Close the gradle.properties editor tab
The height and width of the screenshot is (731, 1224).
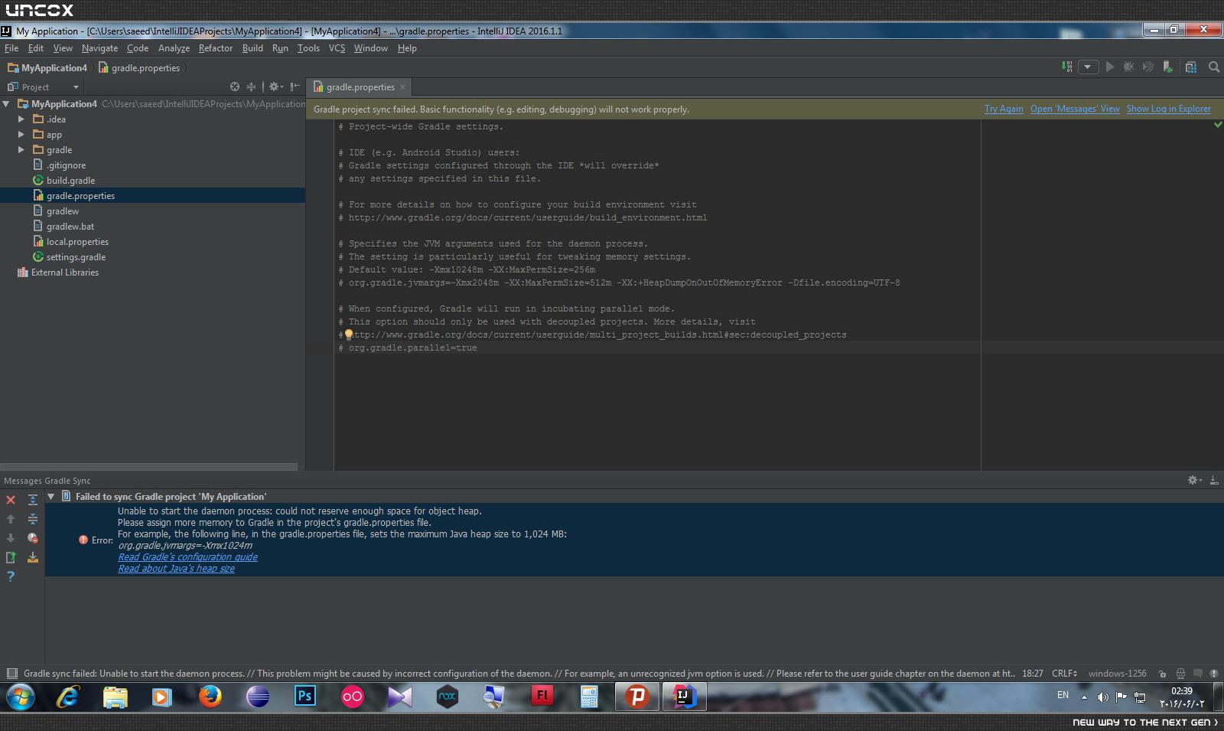click(x=402, y=87)
